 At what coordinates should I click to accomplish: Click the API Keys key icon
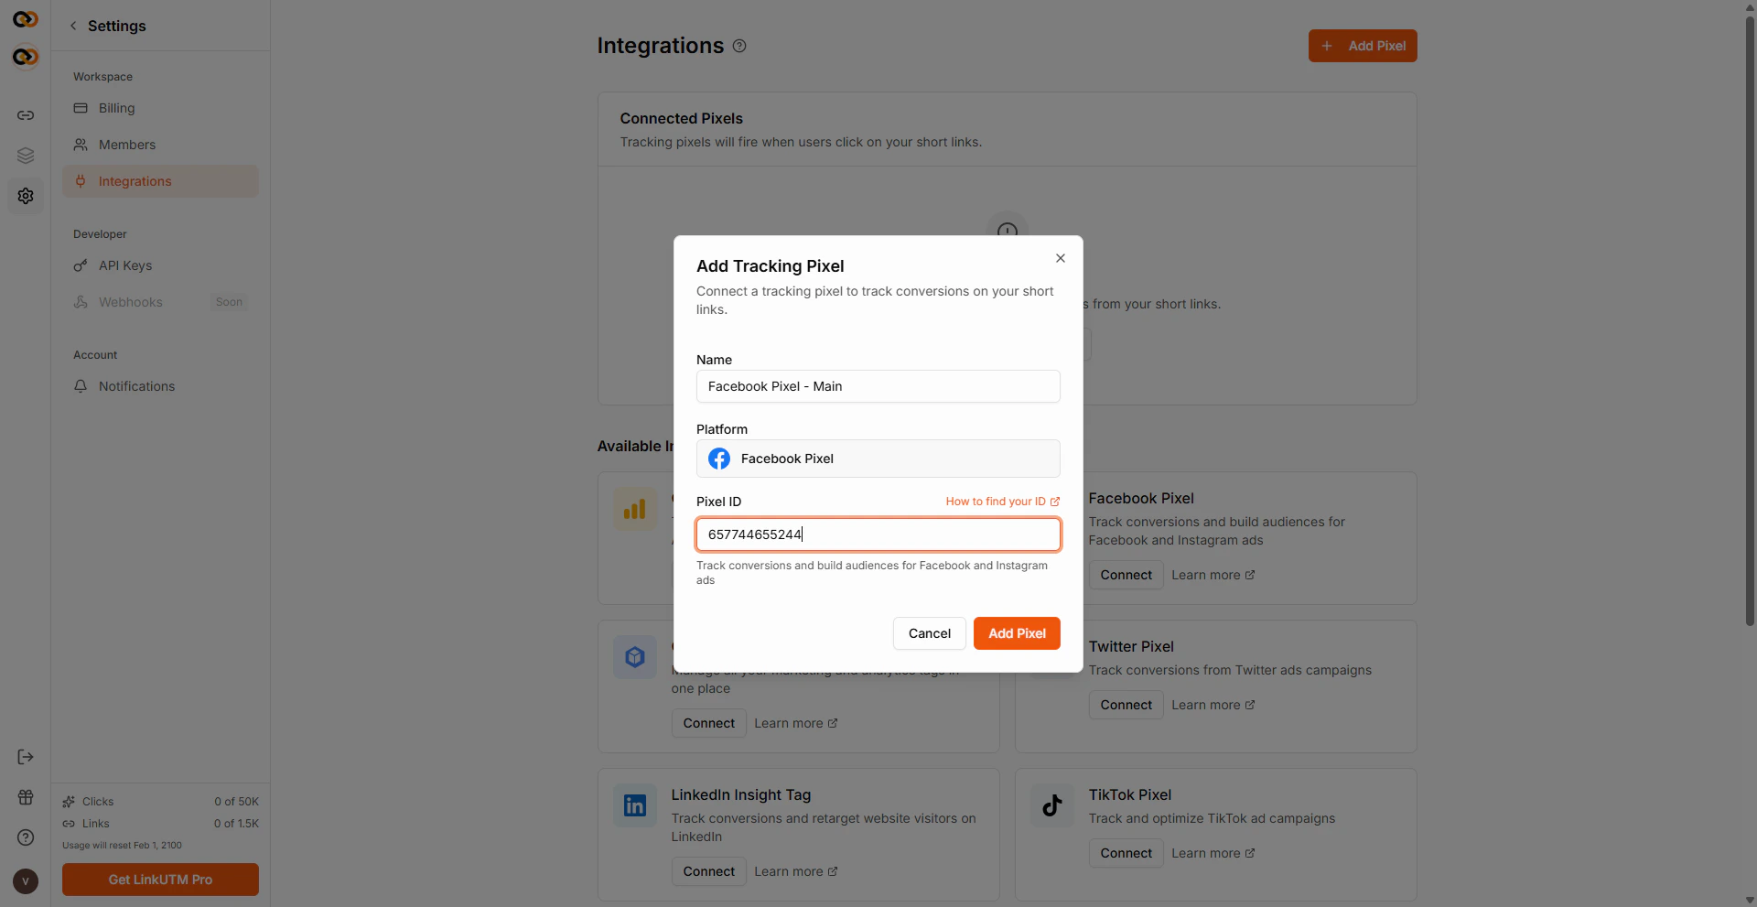coord(81,265)
